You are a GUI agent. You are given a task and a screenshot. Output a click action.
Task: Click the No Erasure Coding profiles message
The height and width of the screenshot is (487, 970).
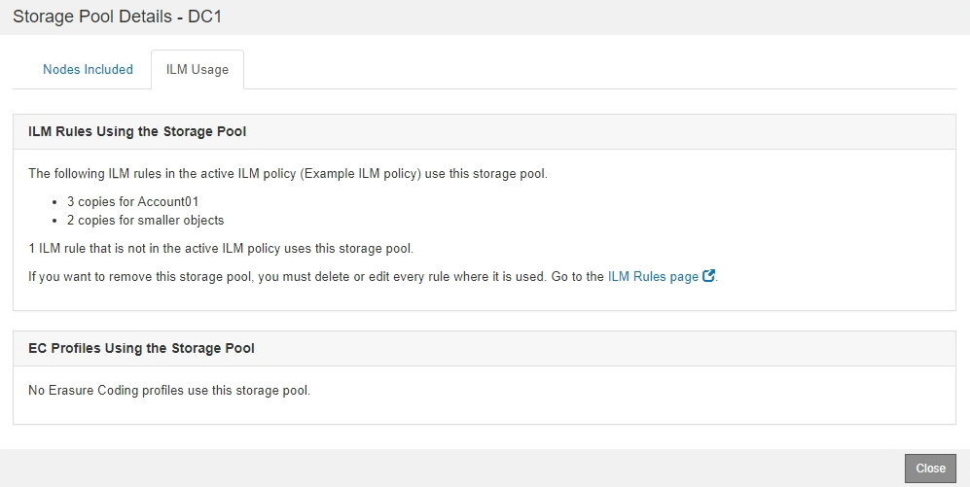tap(169, 391)
